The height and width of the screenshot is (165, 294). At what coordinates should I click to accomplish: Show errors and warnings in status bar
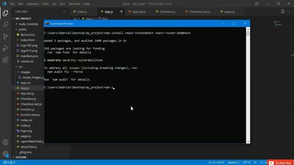(x=9, y=162)
